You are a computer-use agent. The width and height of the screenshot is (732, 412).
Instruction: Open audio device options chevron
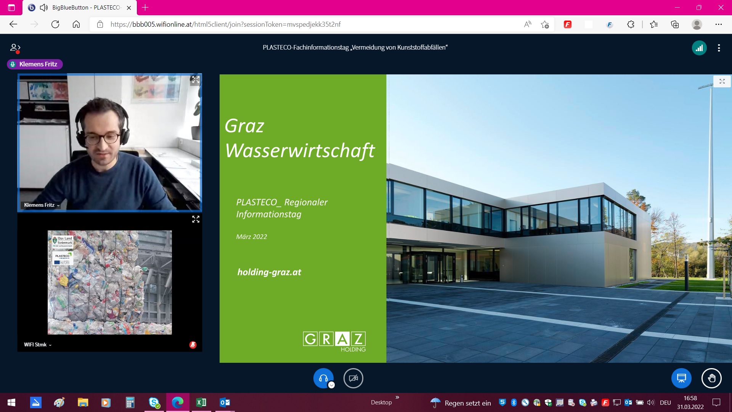331,385
